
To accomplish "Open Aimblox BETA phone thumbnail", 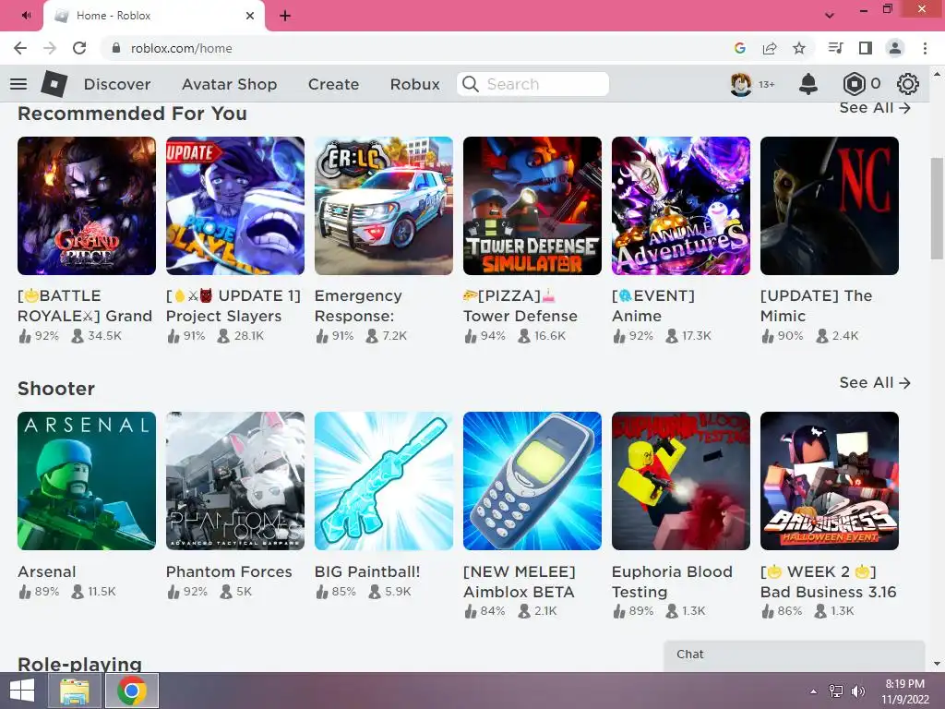I will 532,480.
